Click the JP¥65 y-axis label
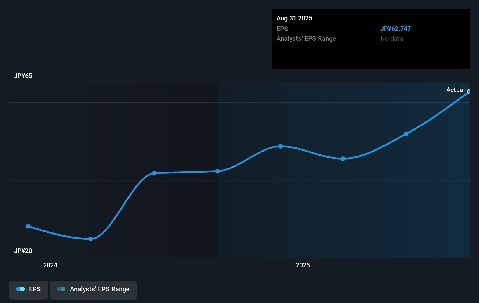Screen dimensions: 479x303 click(23, 76)
